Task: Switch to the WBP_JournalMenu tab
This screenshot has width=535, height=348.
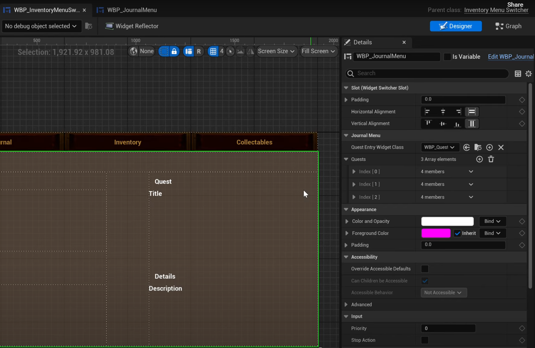Action: (x=132, y=10)
